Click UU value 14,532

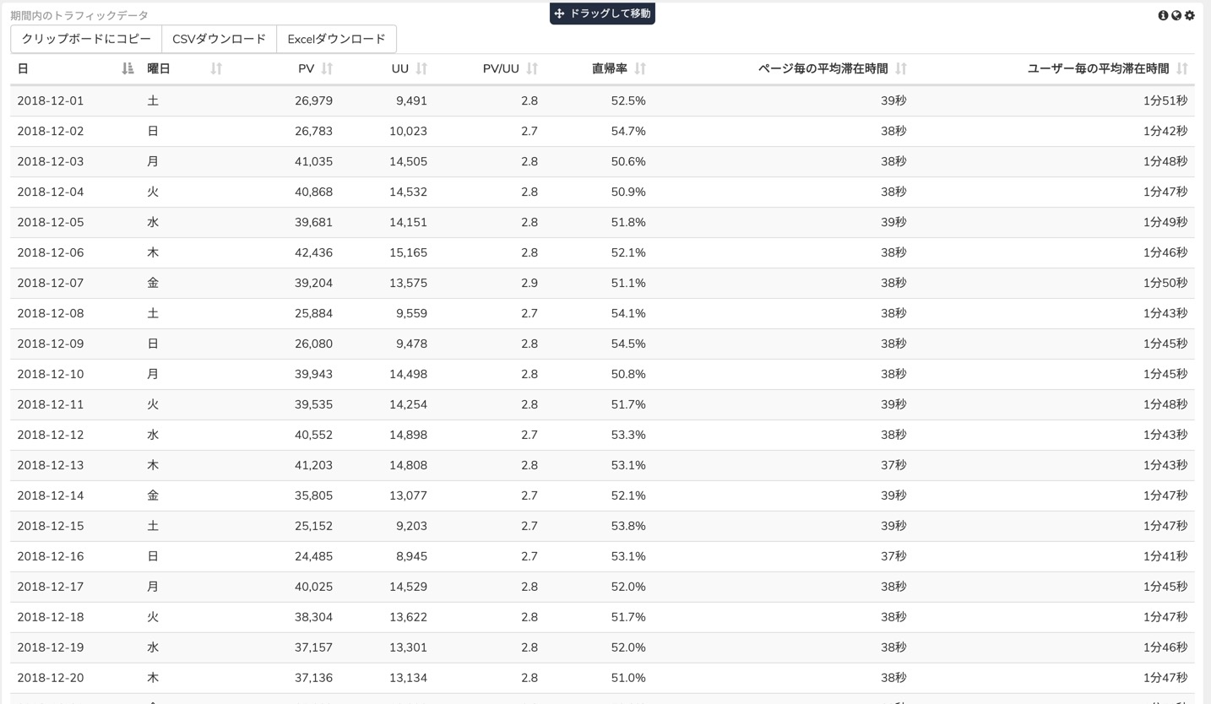click(408, 192)
